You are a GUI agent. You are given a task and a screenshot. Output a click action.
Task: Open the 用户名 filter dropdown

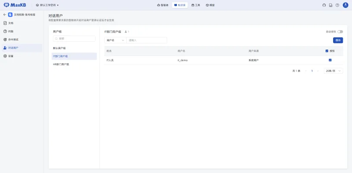(115, 40)
